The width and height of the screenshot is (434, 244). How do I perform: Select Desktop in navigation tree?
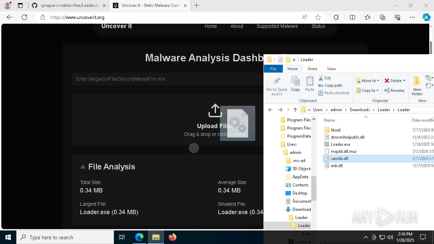[299, 193]
